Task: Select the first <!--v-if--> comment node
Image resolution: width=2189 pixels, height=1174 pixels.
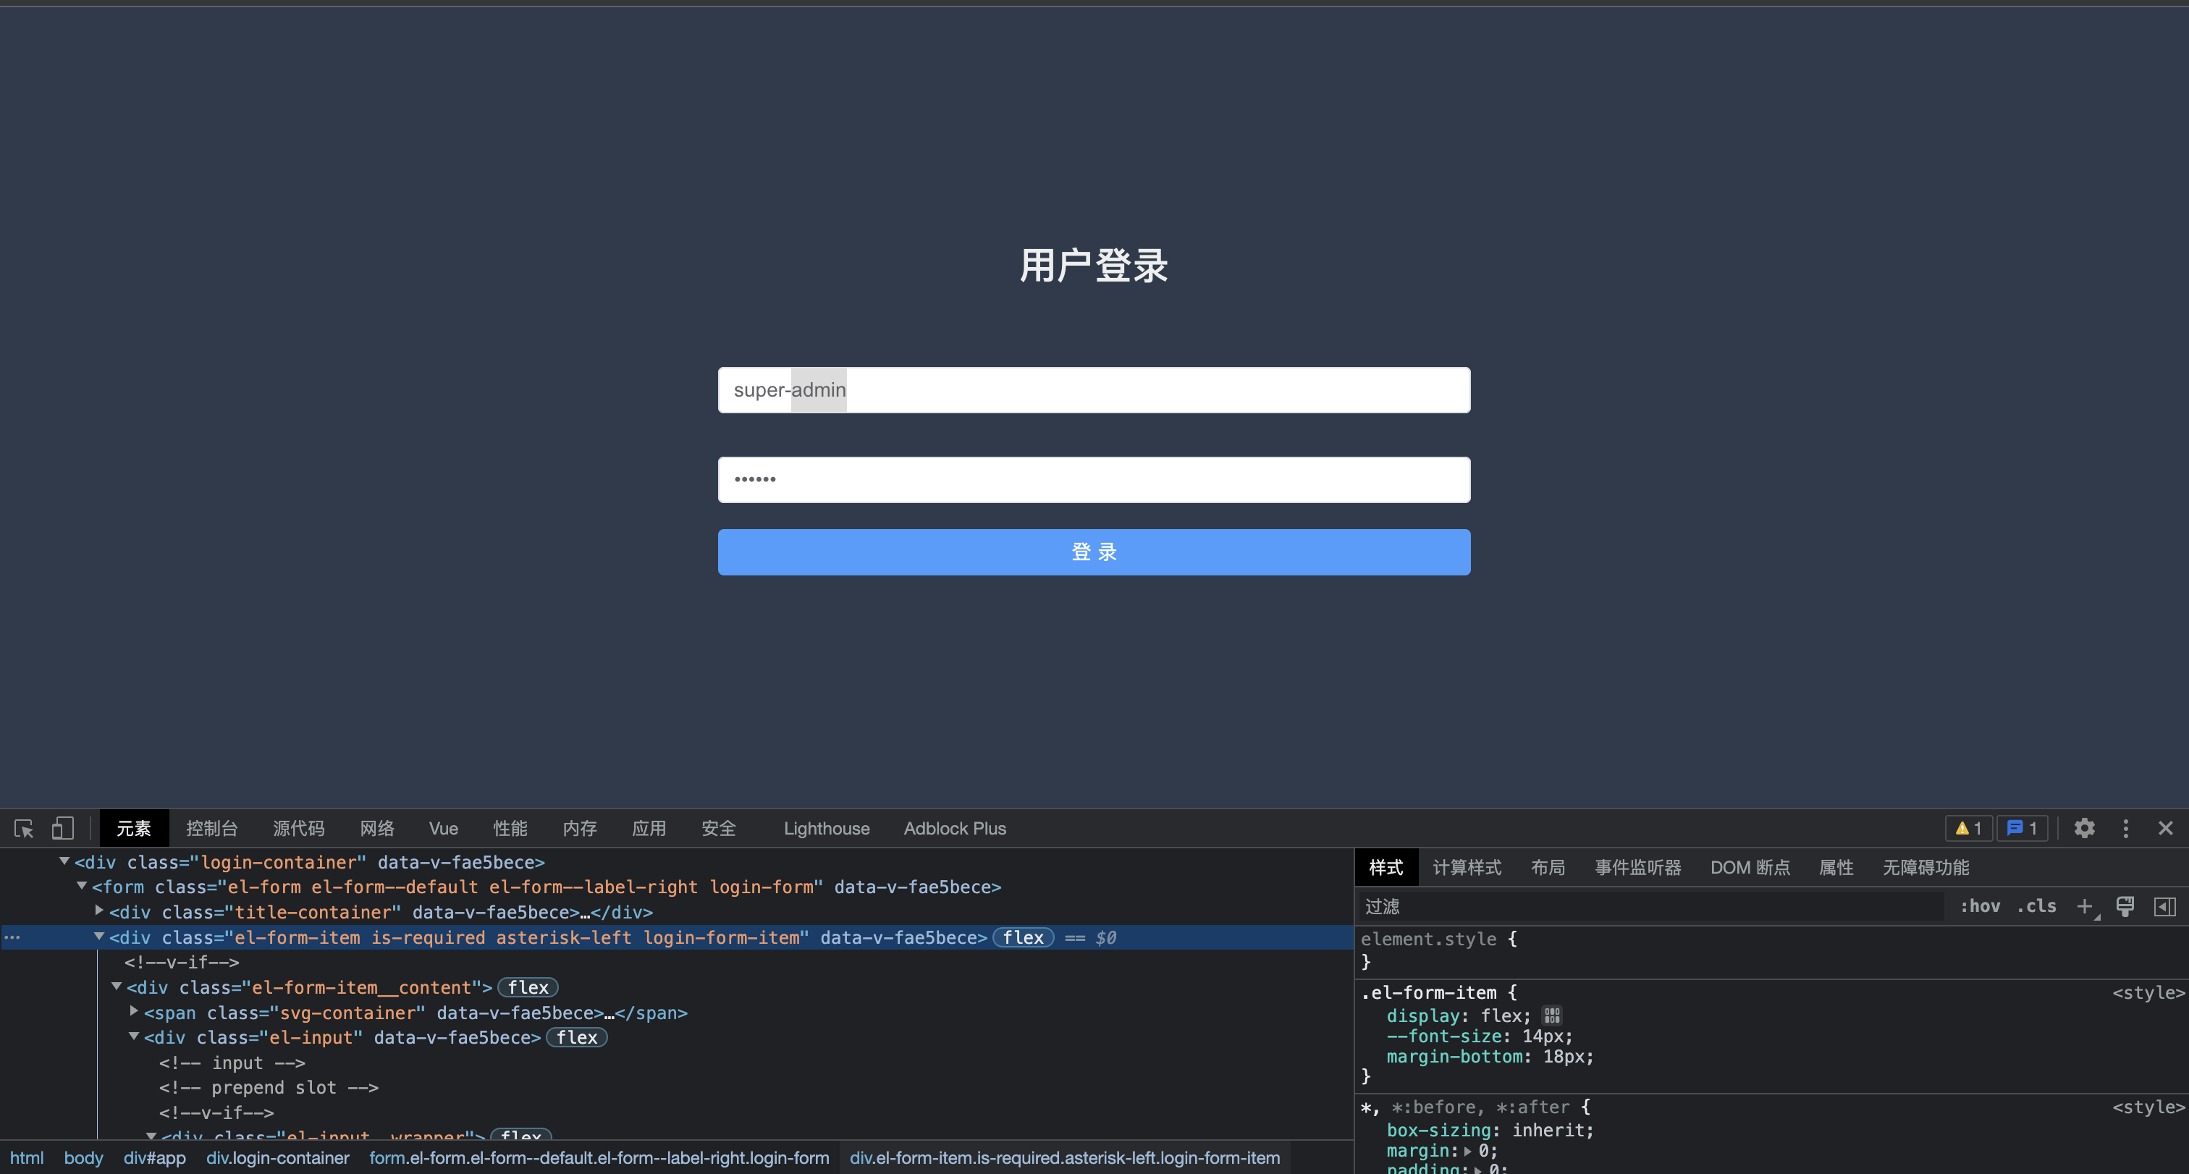Action: pyautogui.click(x=182, y=963)
